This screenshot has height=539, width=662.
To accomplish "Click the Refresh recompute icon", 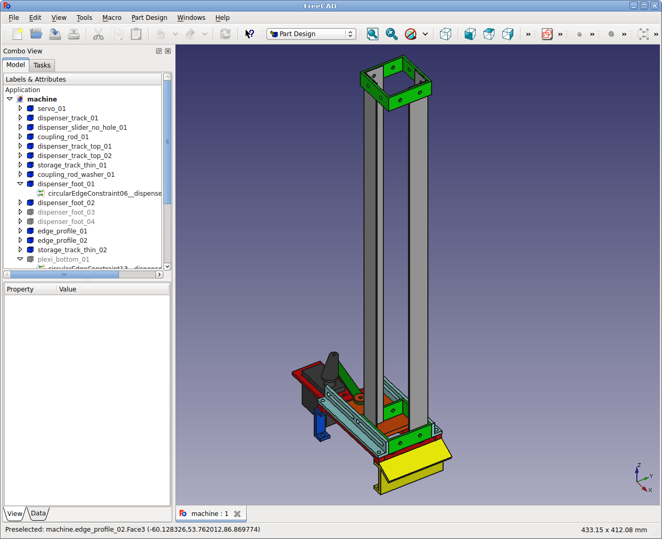I will pyautogui.click(x=225, y=34).
